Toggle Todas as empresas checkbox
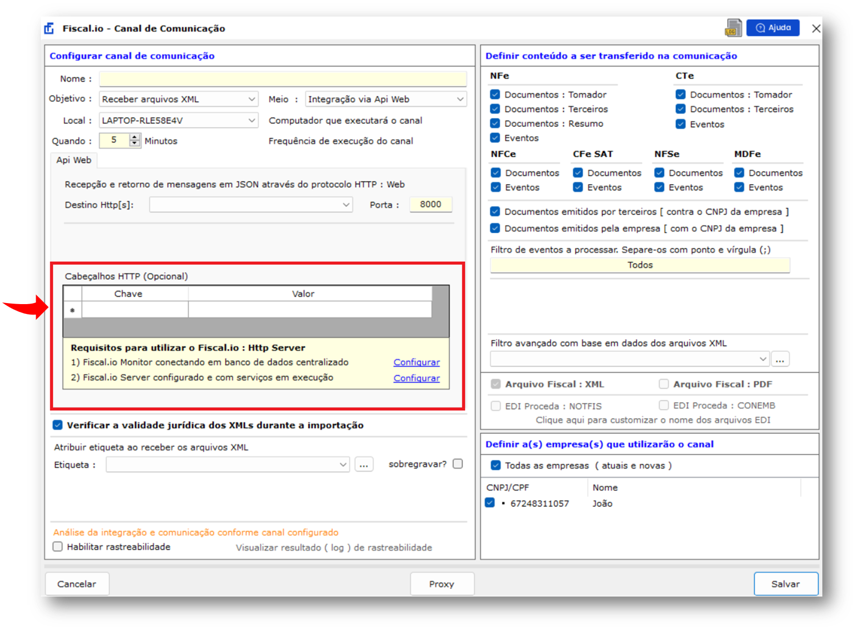856x632 pixels. coord(496,465)
